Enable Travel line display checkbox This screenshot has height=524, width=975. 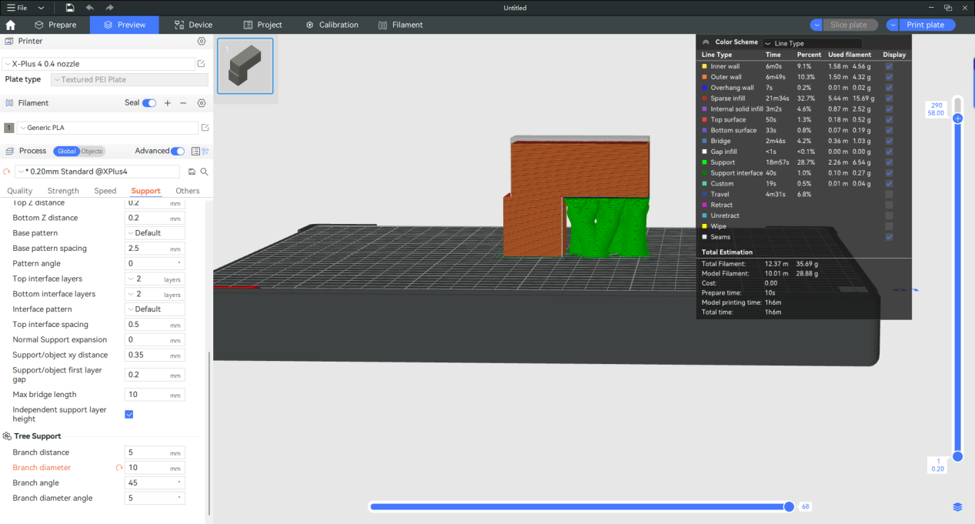tap(890, 195)
